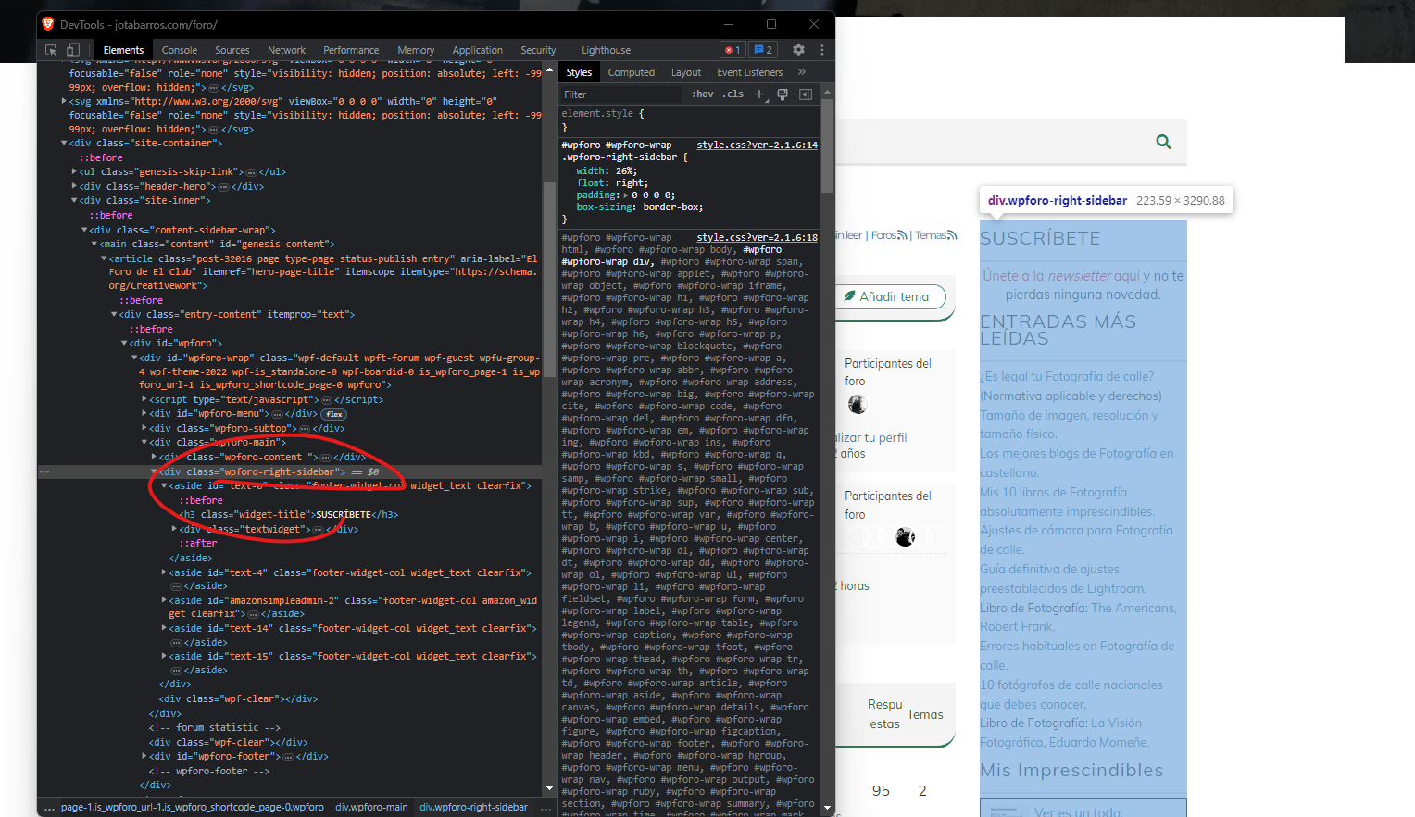Viewport: 1415px width, 817px height.
Task: Open the Sources tab
Action: point(232,50)
